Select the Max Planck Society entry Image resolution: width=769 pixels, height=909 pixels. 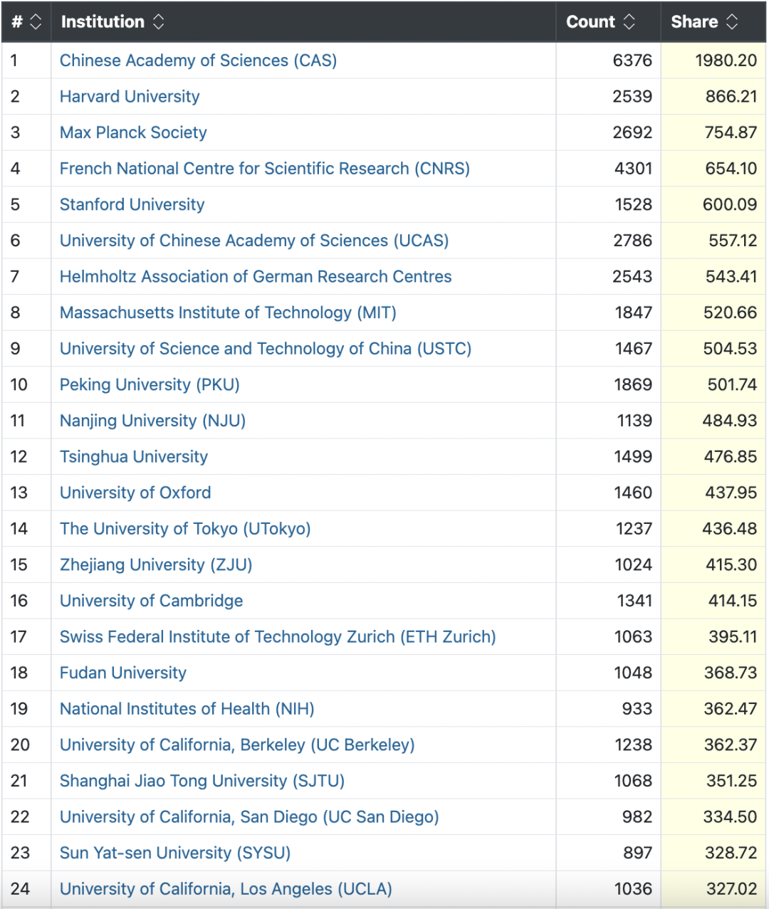tap(133, 132)
